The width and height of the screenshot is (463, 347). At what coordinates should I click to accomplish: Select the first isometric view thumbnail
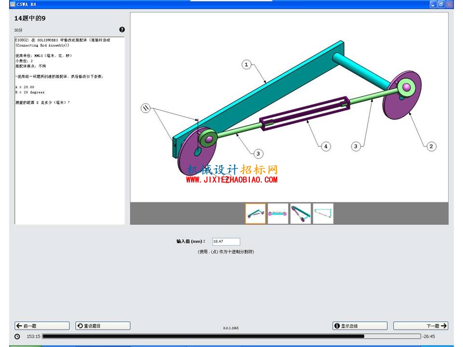[x=256, y=214]
